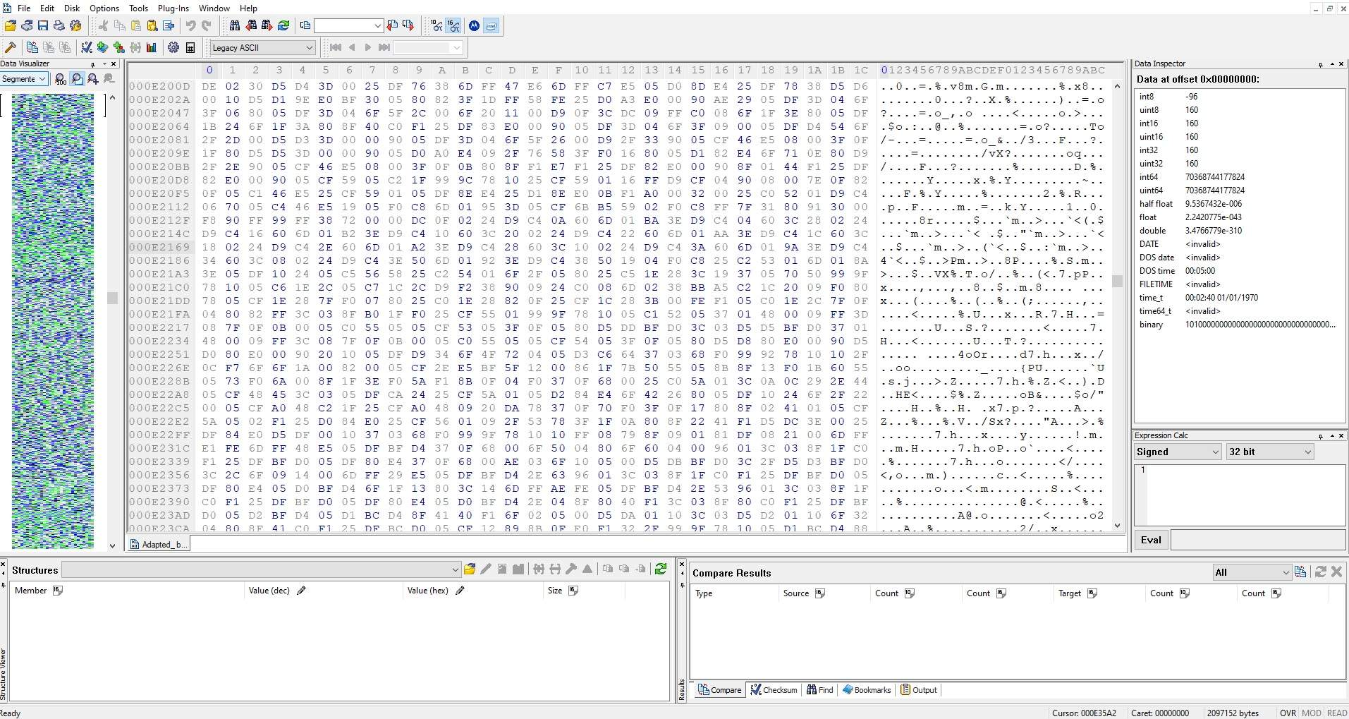Open the Expression Calc panel options arrow
This screenshot has height=719, width=1349.
click(1331, 435)
